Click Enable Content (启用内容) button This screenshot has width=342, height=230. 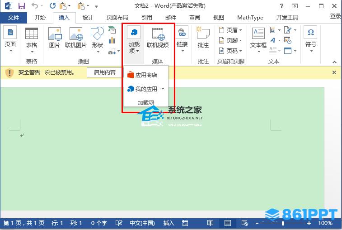105,72
